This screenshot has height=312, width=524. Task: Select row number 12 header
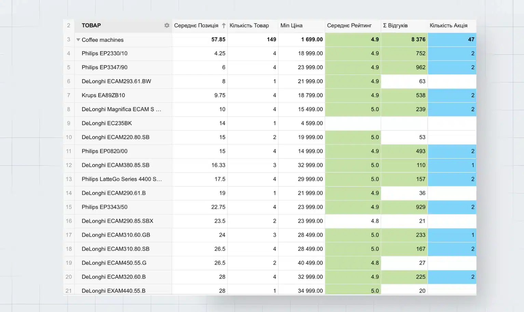(x=69, y=165)
